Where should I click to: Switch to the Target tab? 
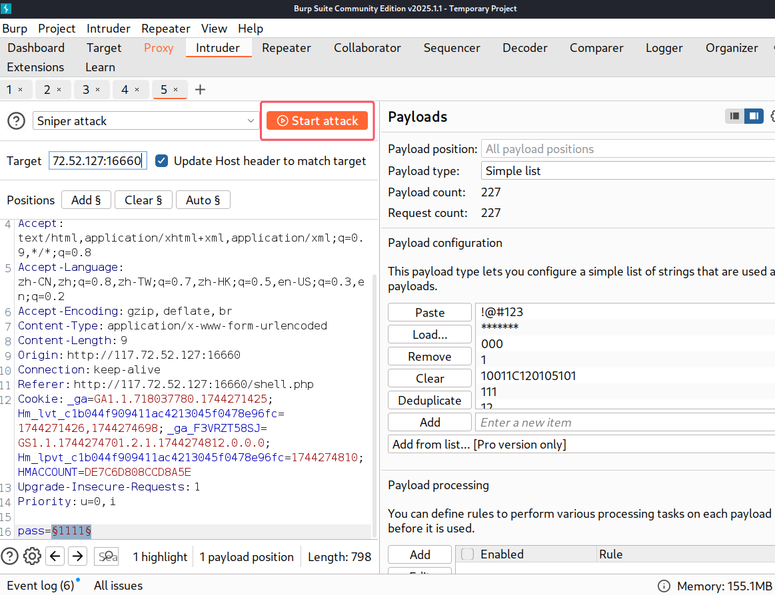click(104, 48)
